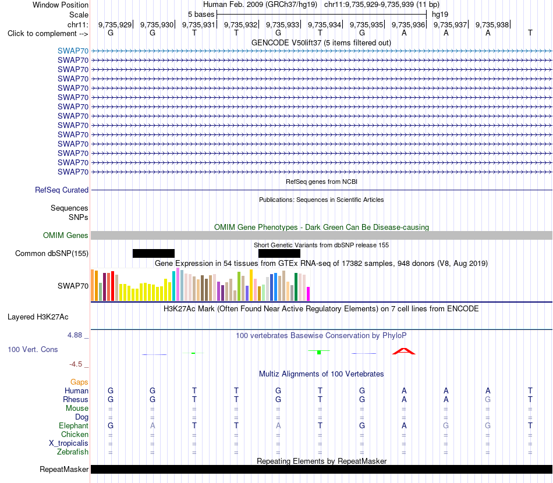Click the dbSNP variant block under 9,735,933
This screenshot has width=553, height=483.
(279, 254)
